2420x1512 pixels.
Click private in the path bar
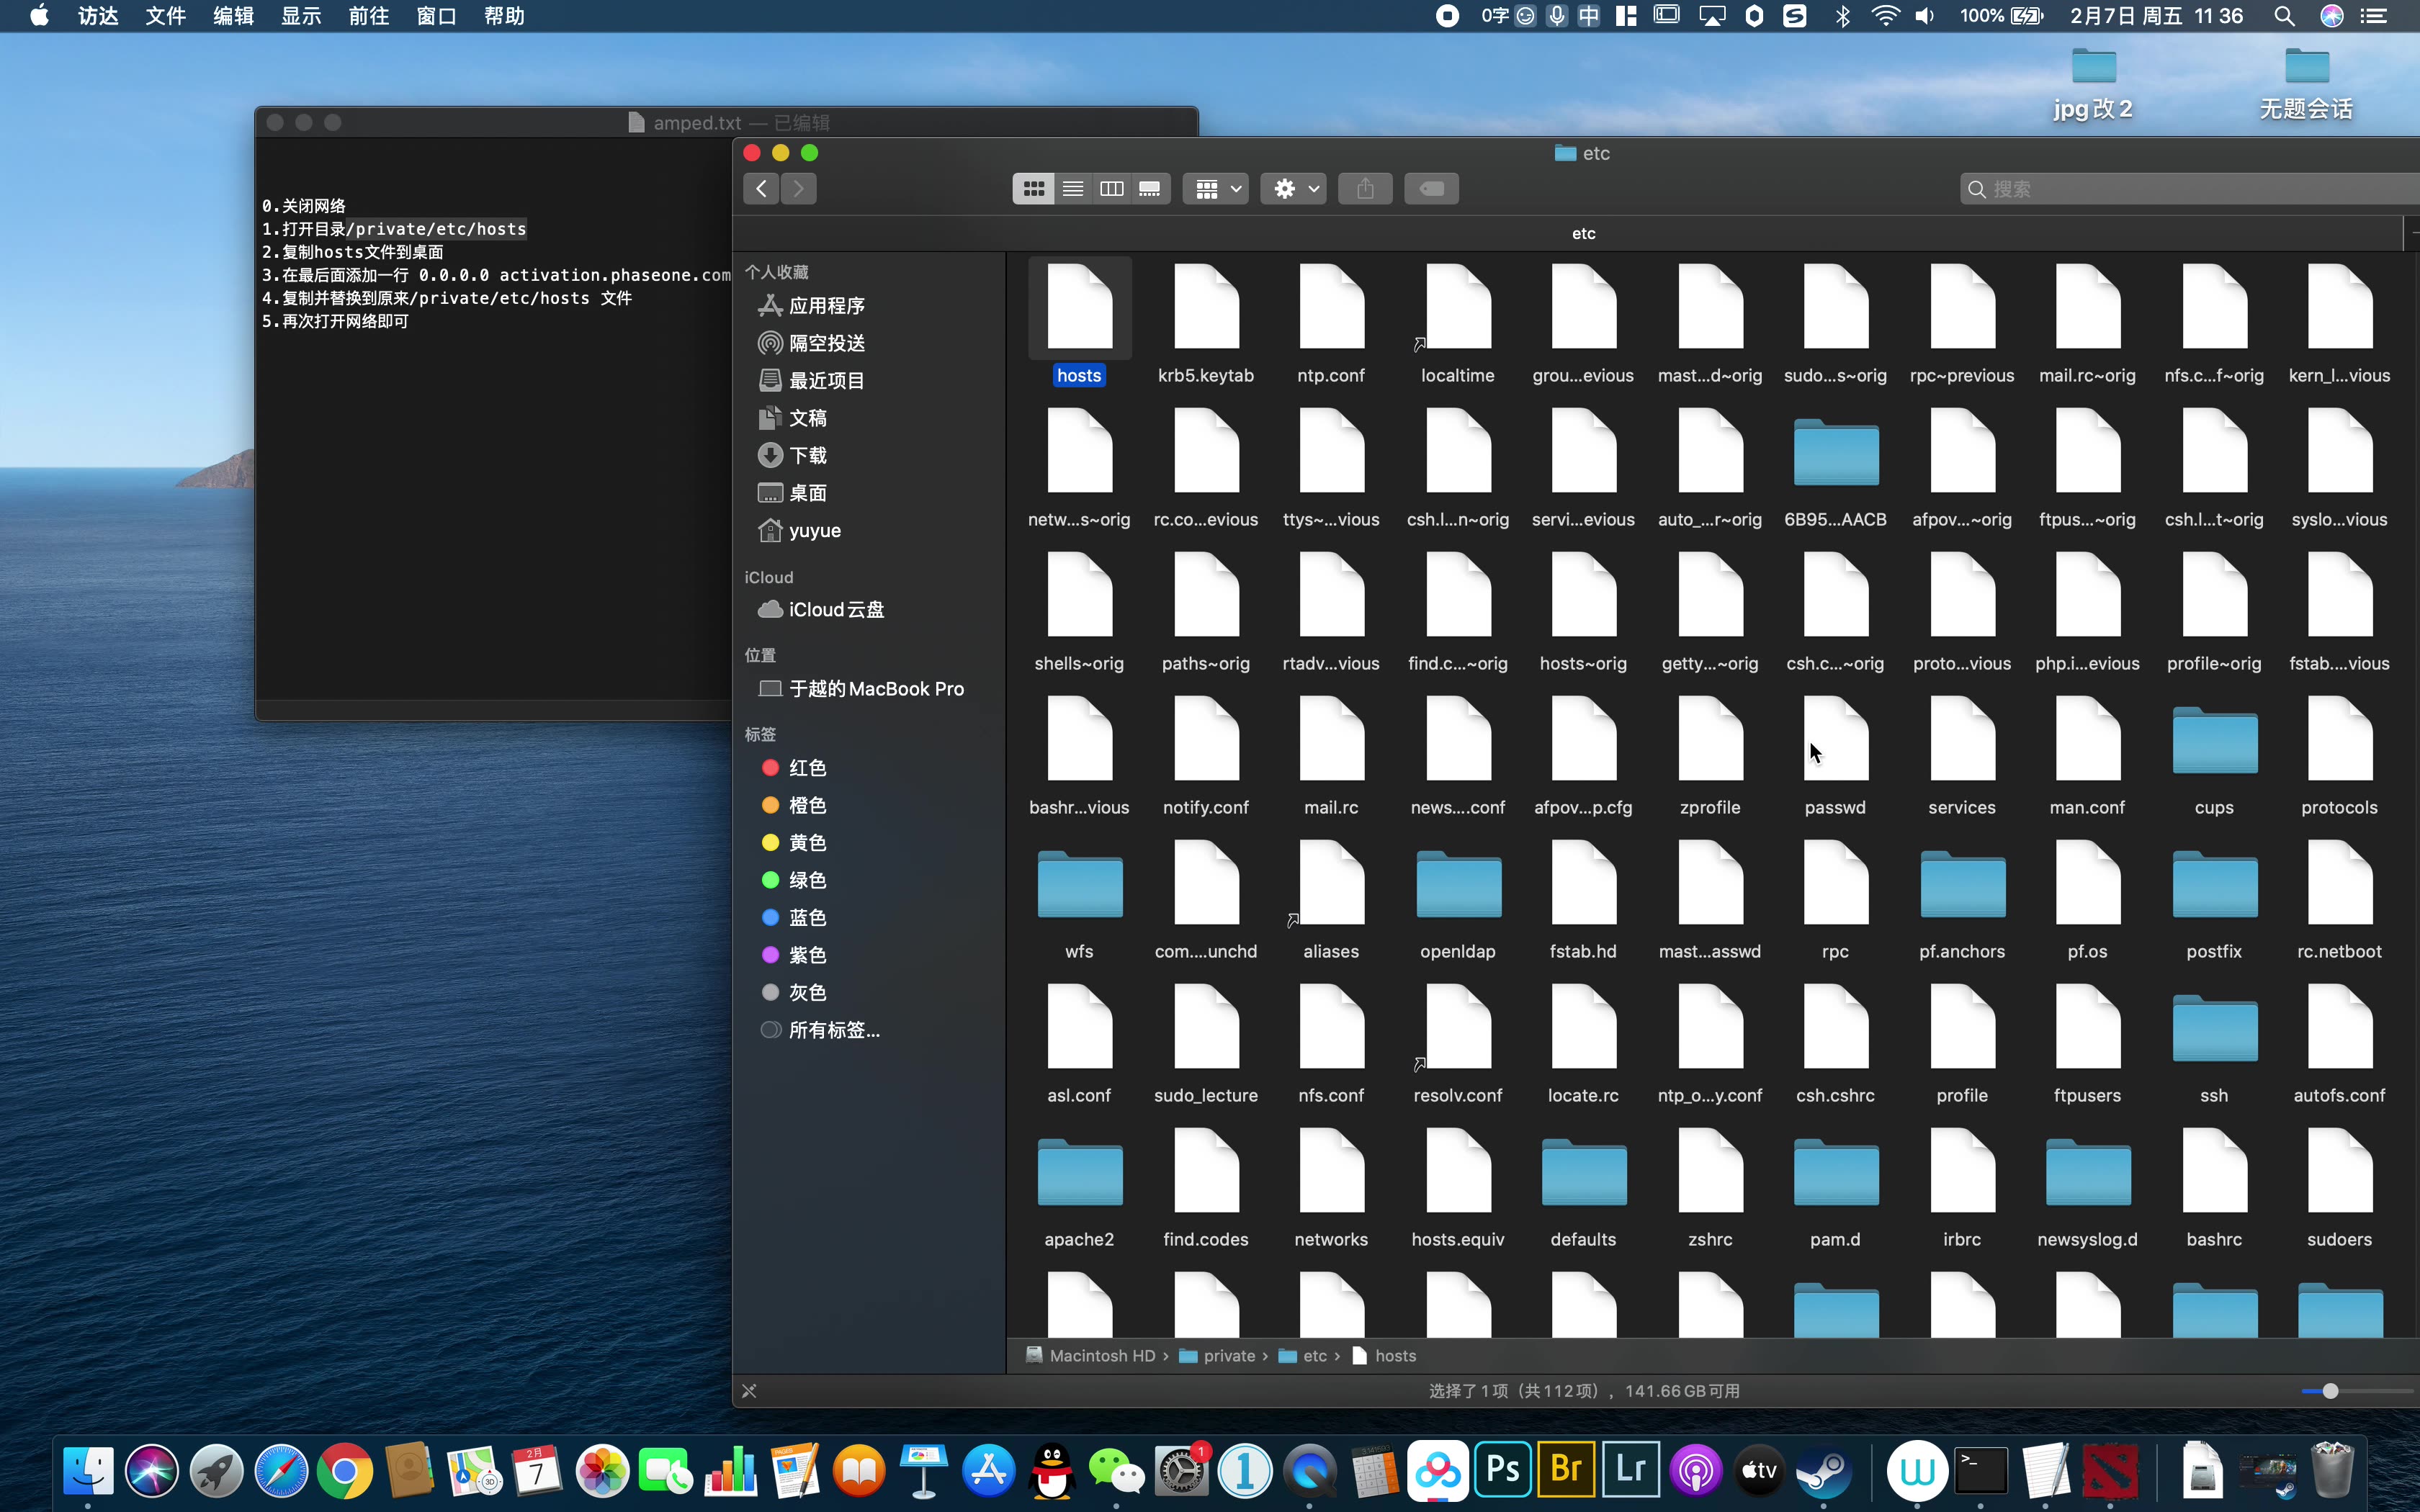1228,1356
